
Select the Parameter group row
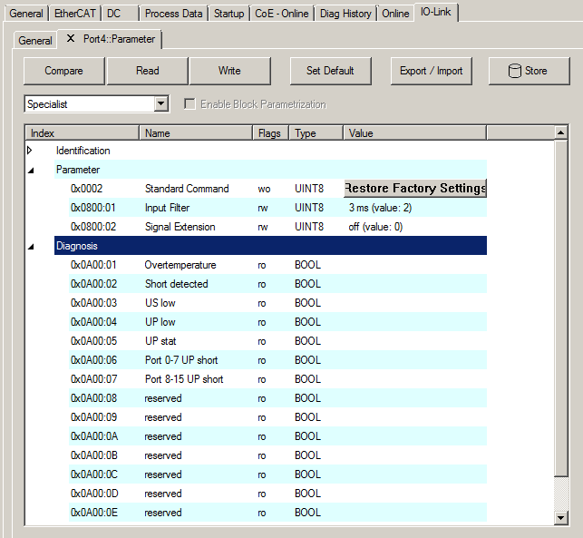[x=271, y=170]
